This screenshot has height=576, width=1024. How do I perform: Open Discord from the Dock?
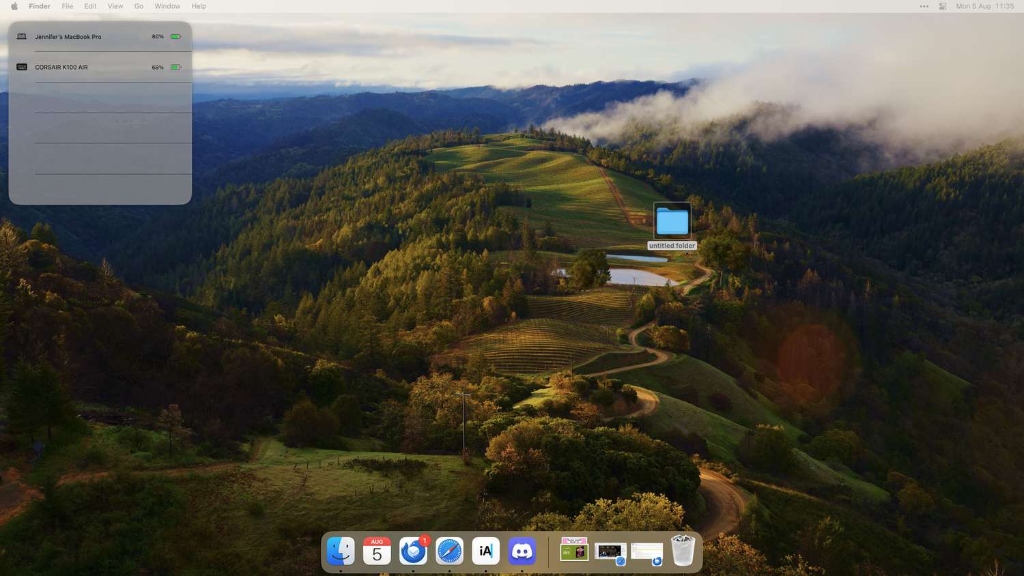click(522, 551)
